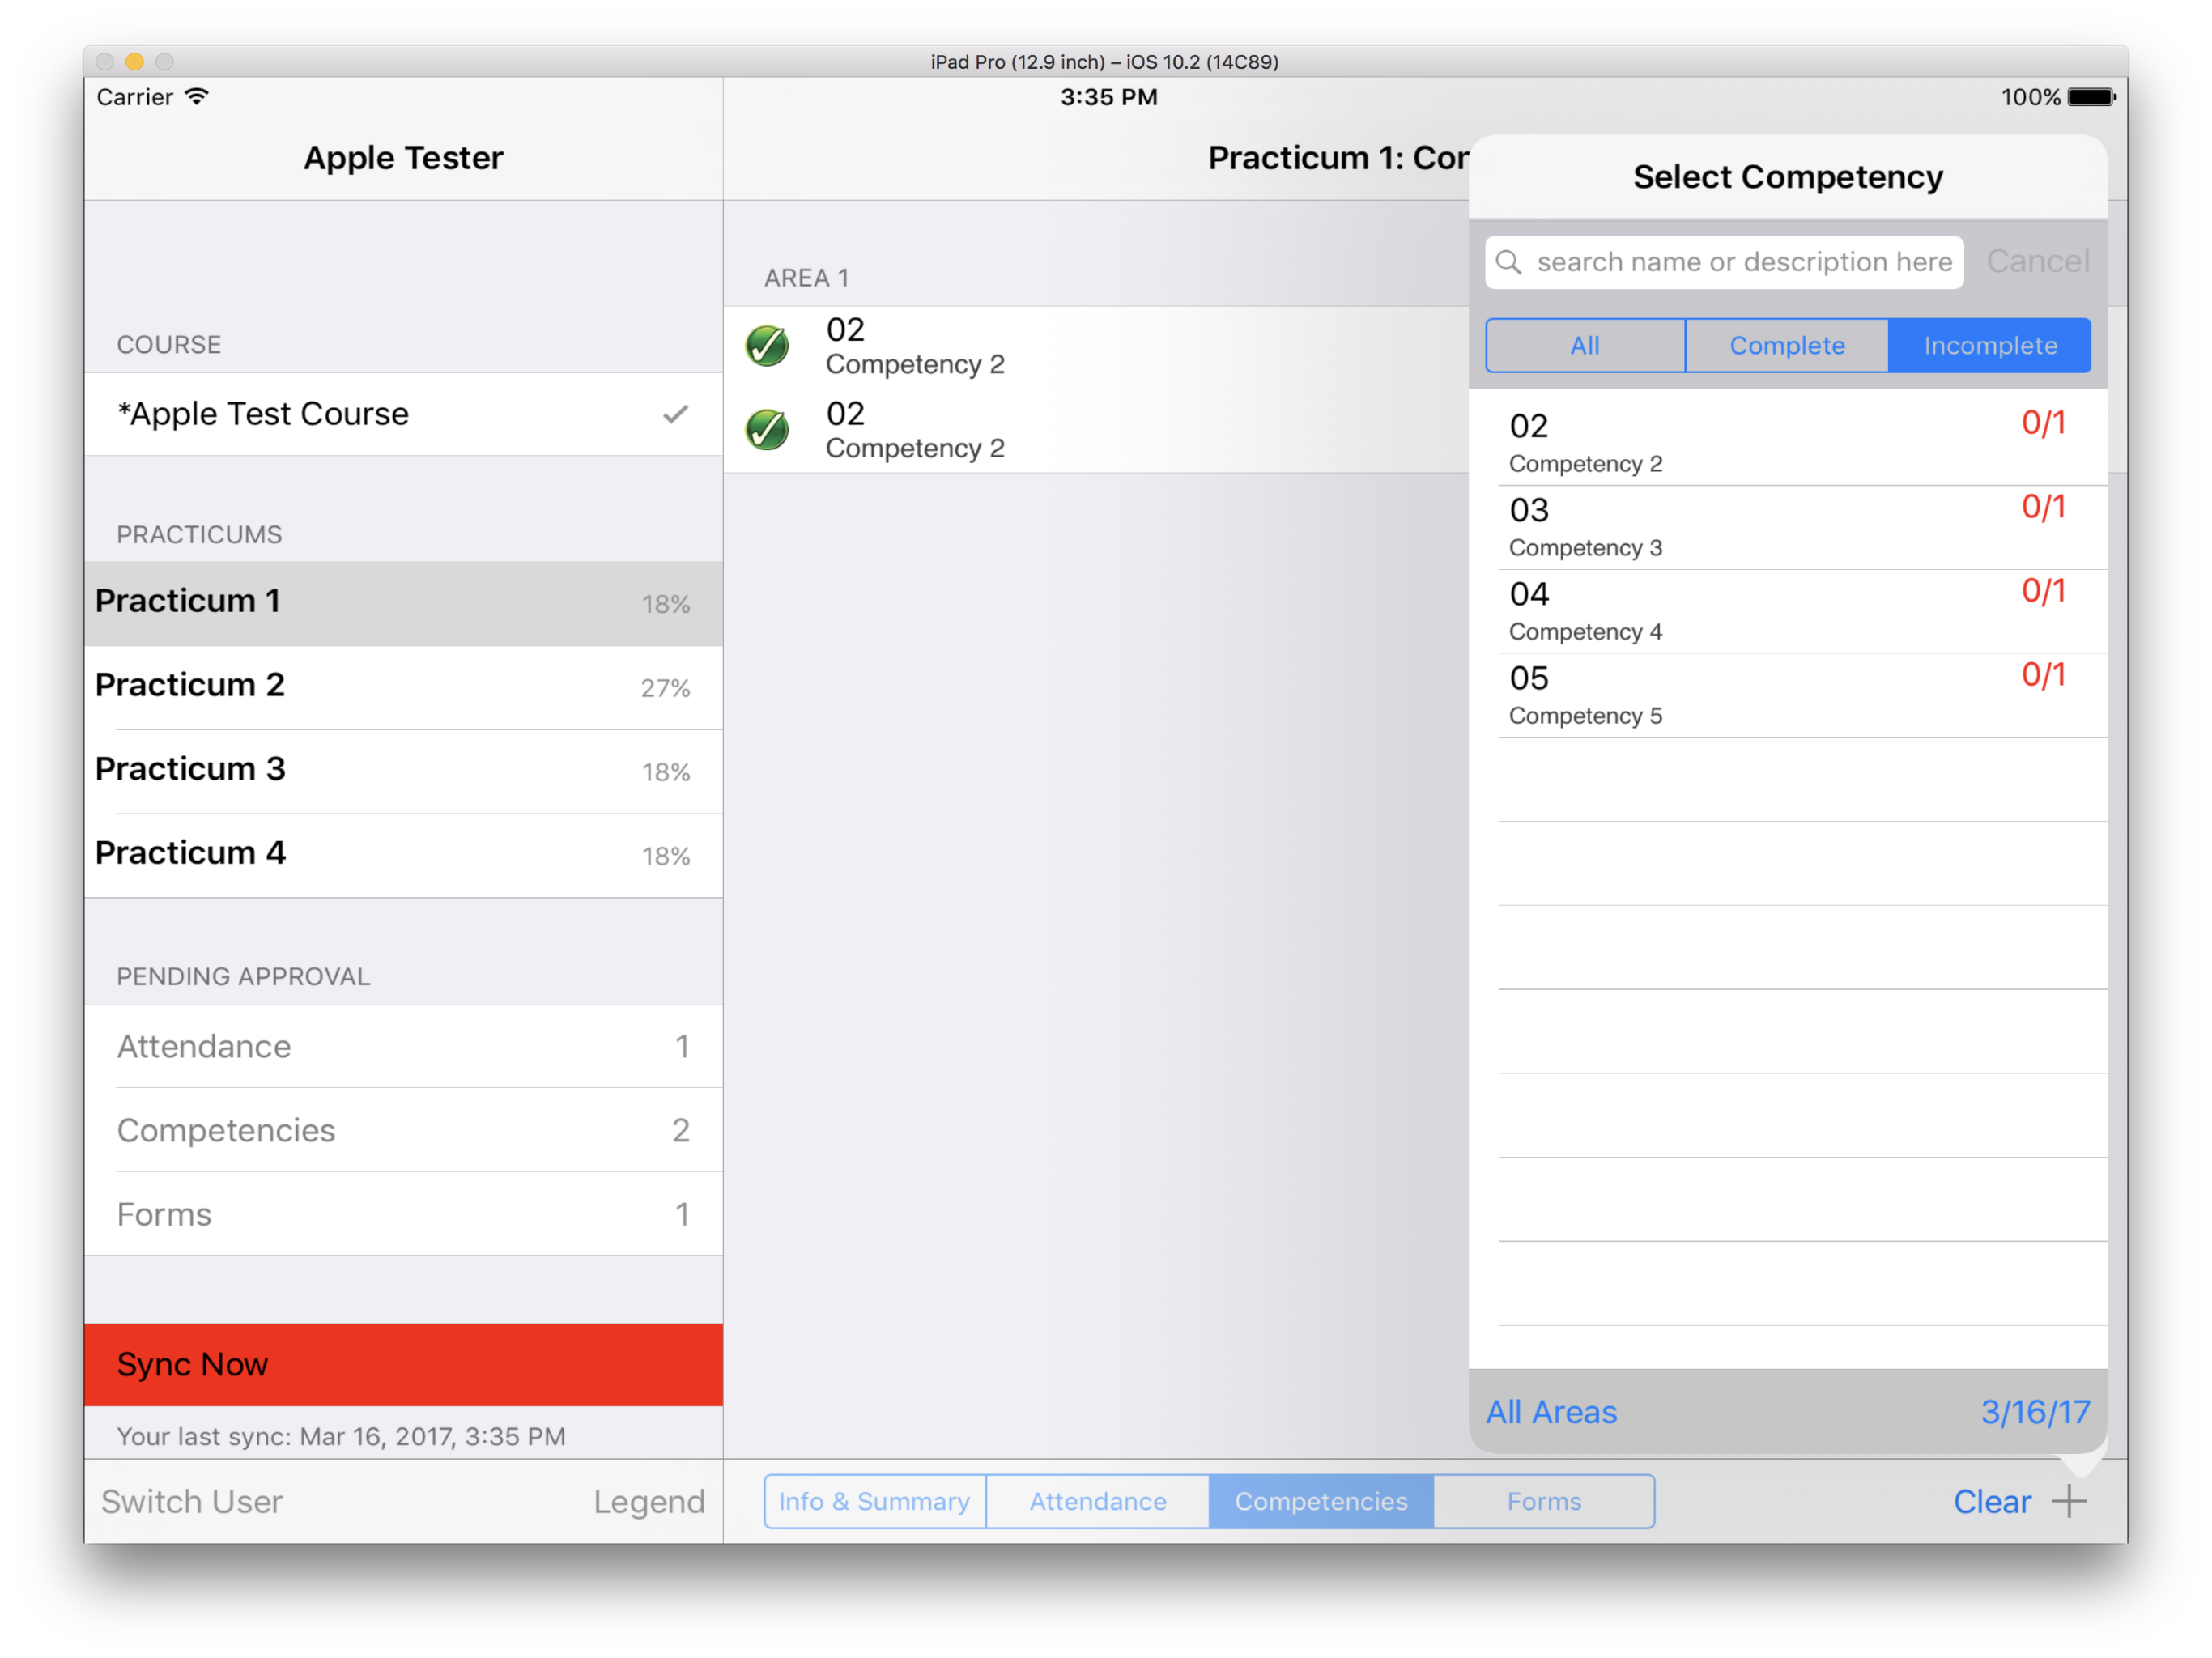Open pending Forms approvals

[x=404, y=1214]
